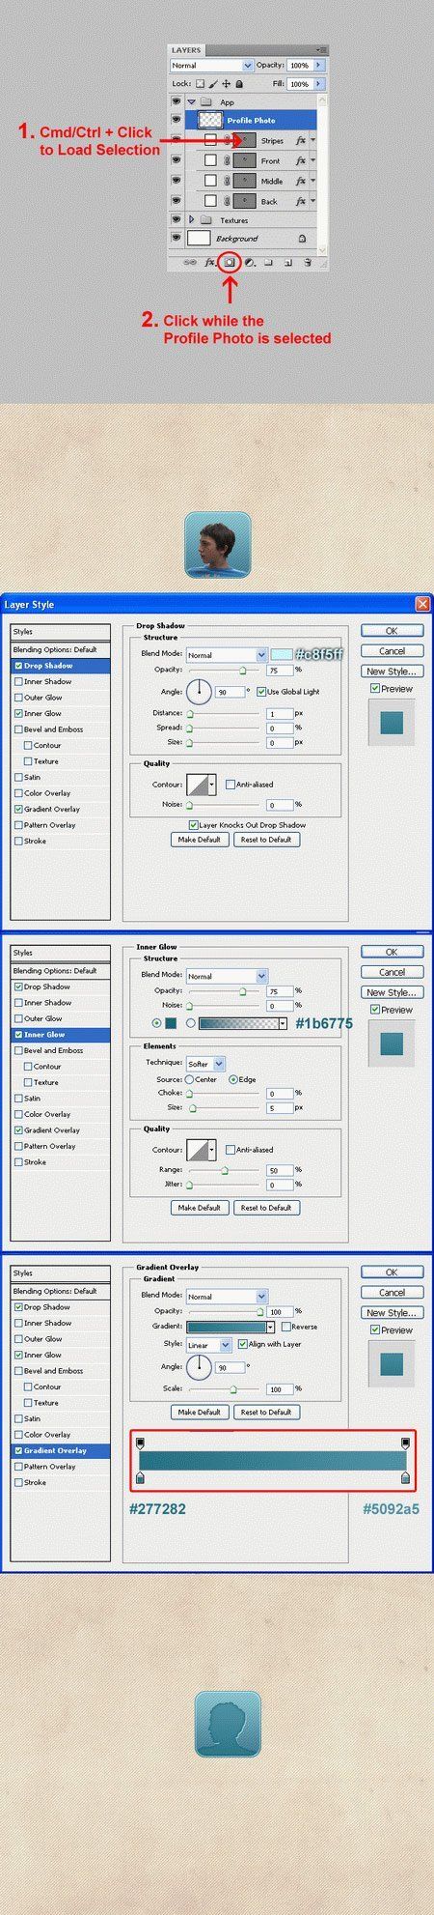This screenshot has width=434, height=1915.
Task: Enable Lock image pixels brush icon
Action: coord(213,84)
